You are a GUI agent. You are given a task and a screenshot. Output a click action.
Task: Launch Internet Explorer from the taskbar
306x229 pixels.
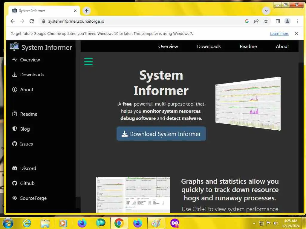27,223
